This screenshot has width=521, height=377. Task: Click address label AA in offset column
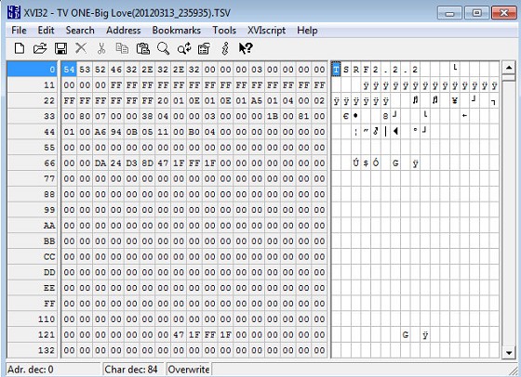tap(33, 226)
